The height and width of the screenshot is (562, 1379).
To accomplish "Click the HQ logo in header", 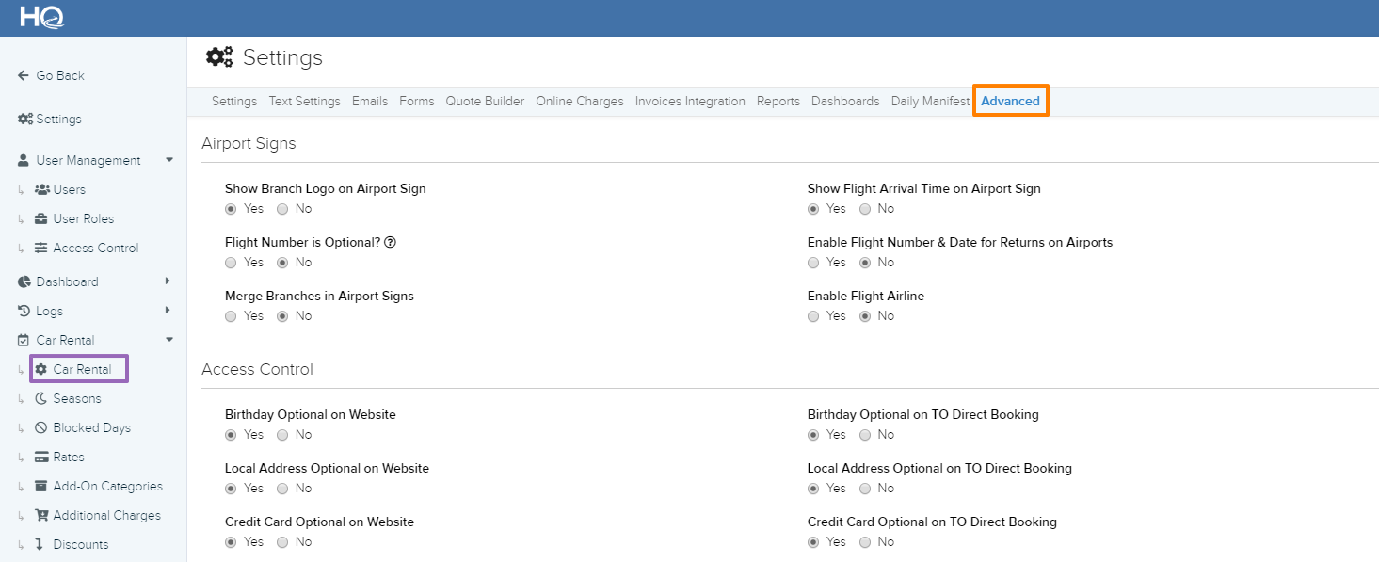I will 42,17.
